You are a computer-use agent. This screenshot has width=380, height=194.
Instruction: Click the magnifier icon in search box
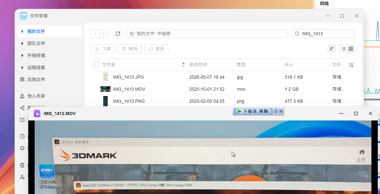(297, 34)
